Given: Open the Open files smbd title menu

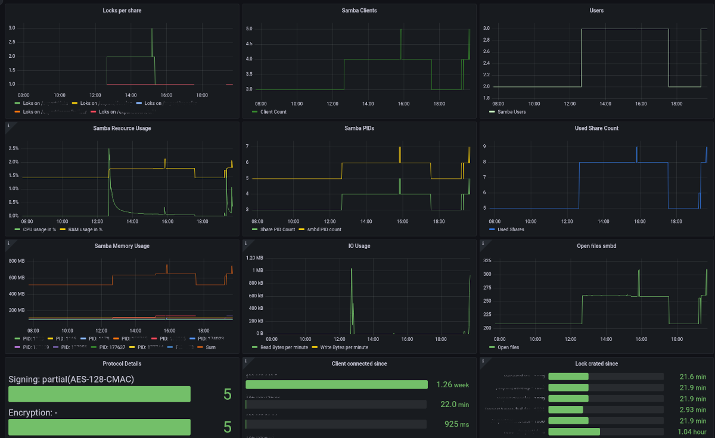Looking at the screenshot, I should click(x=596, y=246).
